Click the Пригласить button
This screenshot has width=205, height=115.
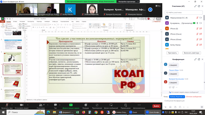(172, 53)
